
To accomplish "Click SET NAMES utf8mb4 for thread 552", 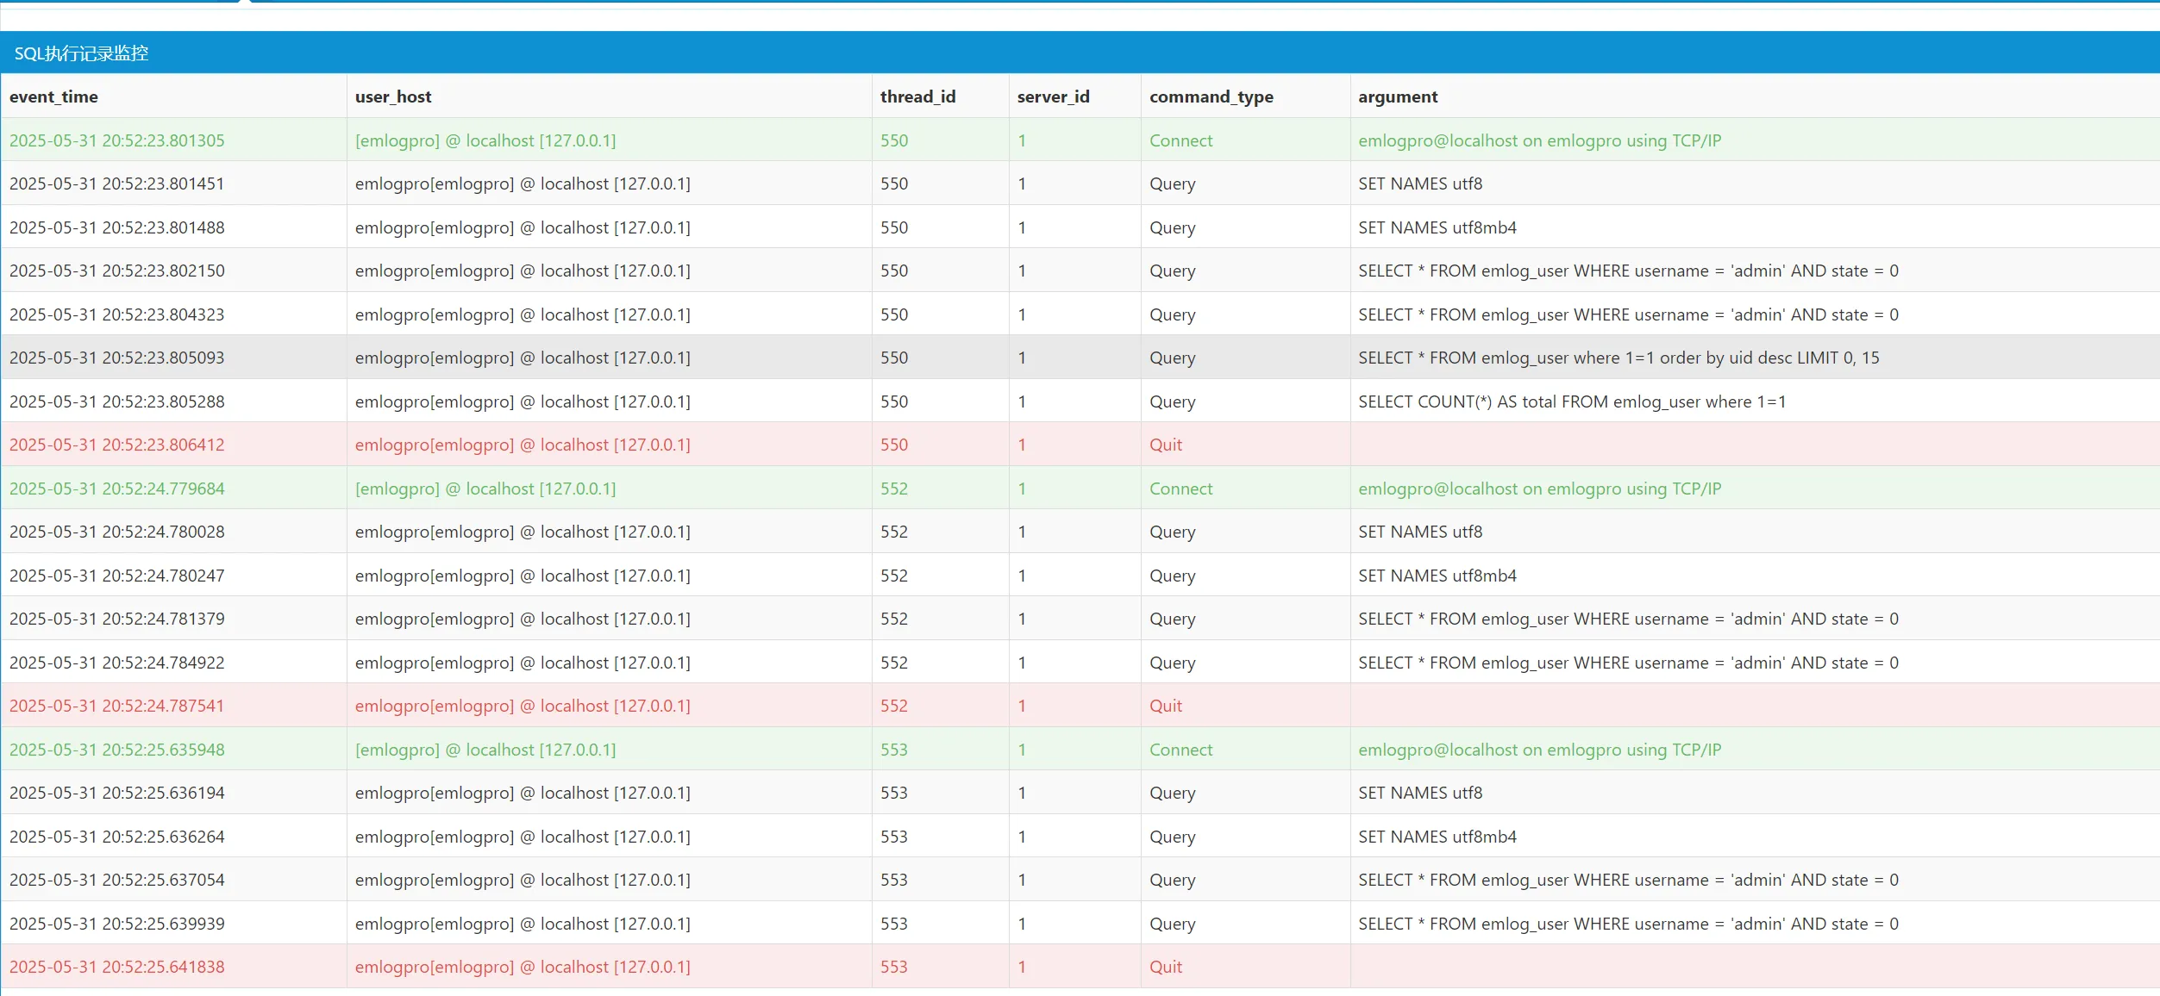I will click(x=1437, y=576).
